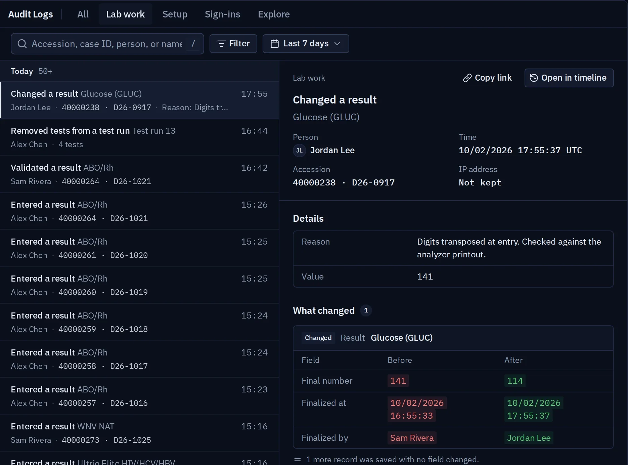Viewport: 628px width, 465px height.
Task: Select the Lab work tab
Action: click(x=125, y=14)
